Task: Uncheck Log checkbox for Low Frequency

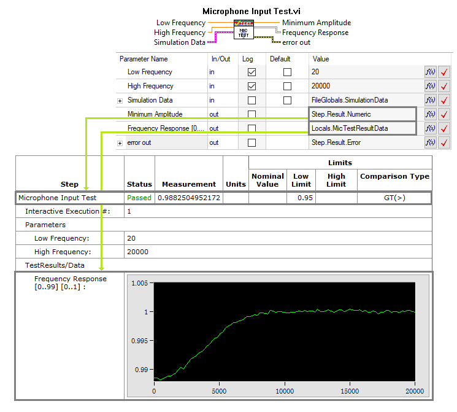Action: [252, 72]
